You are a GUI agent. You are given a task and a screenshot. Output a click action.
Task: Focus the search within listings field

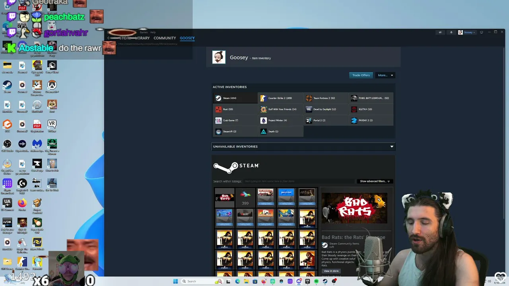[299, 181]
